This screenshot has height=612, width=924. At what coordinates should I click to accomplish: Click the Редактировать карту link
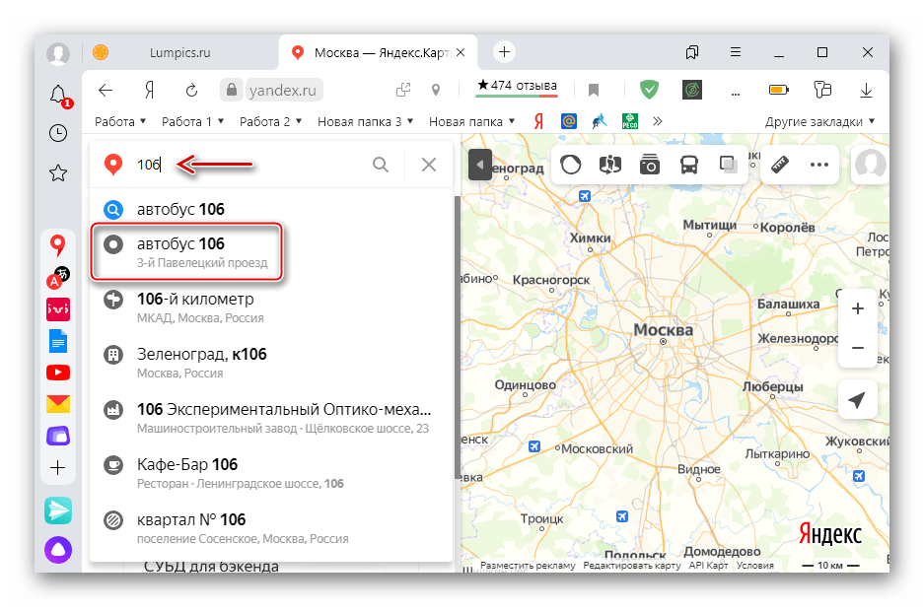tap(631, 566)
